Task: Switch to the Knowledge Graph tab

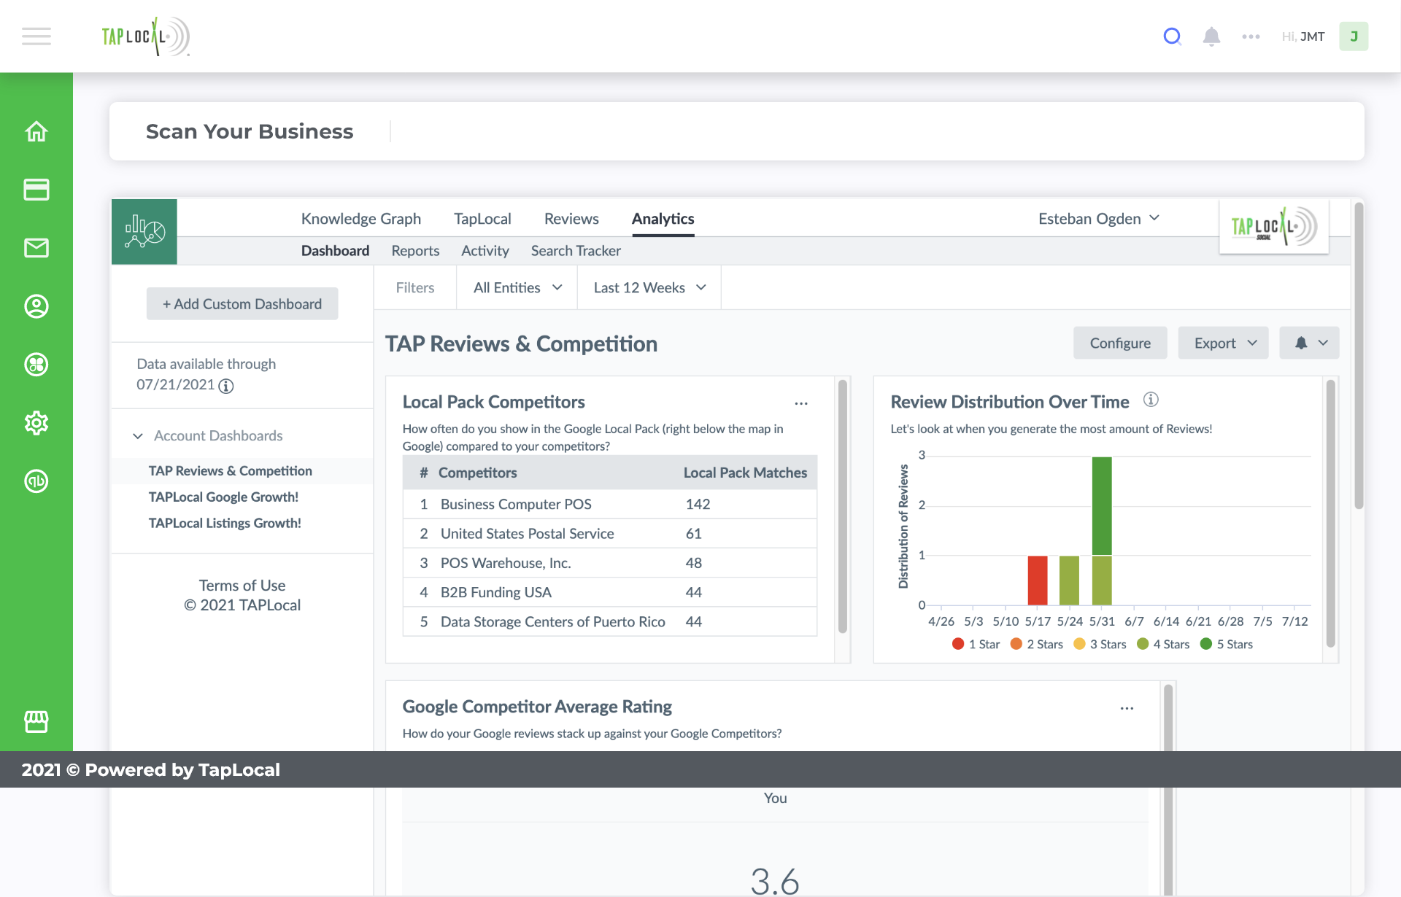Action: (361, 219)
